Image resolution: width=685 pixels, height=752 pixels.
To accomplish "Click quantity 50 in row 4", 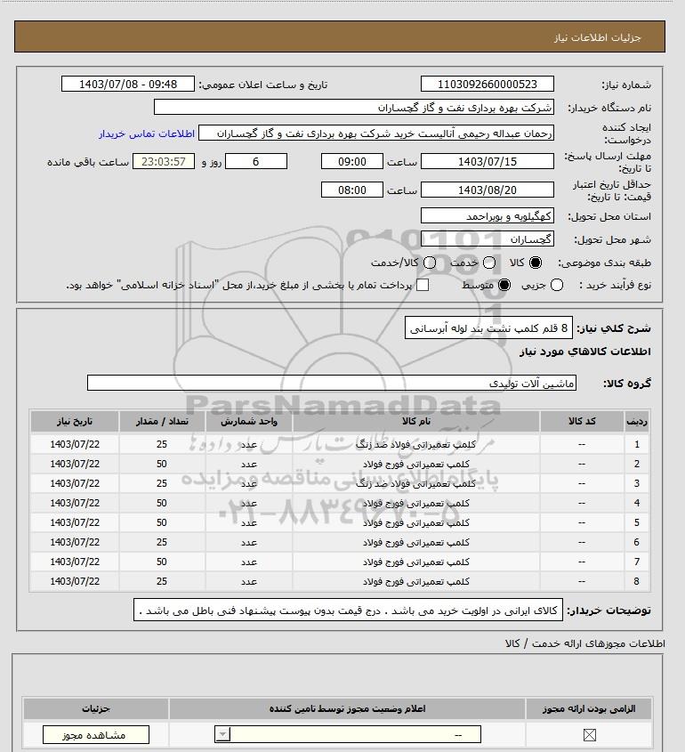I will pyautogui.click(x=162, y=503).
